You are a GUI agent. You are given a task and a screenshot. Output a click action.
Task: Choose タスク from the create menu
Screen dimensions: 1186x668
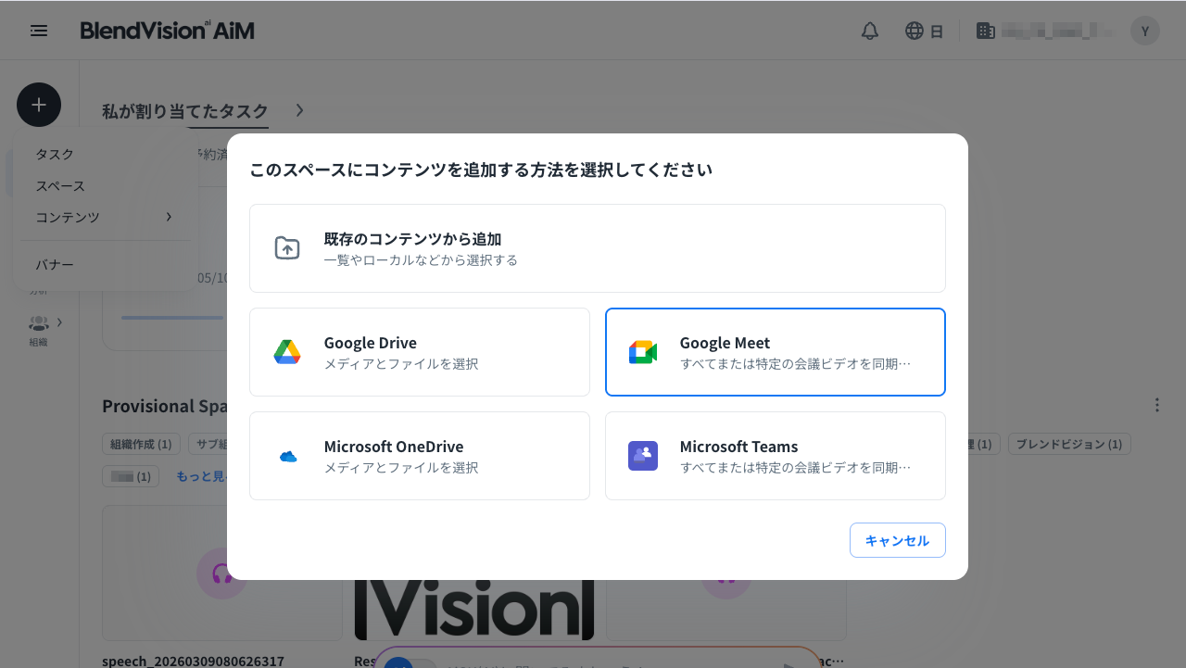pos(105,154)
